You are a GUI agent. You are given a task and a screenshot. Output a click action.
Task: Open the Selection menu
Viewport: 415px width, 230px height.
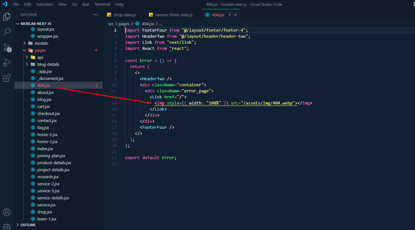[44, 4]
